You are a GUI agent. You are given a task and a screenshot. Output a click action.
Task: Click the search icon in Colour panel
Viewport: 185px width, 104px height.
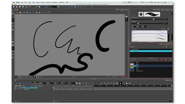[x=130, y=44]
